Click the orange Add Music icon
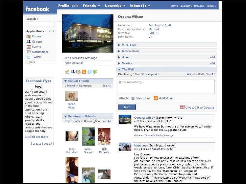The width and height of the screenshot is (246, 184). pos(156,98)
